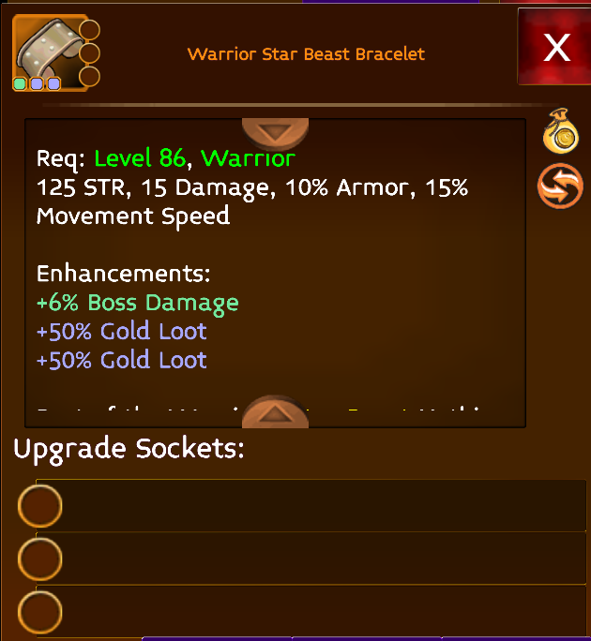
Task: Click the orange swap arrows icon
Action: tap(560, 186)
